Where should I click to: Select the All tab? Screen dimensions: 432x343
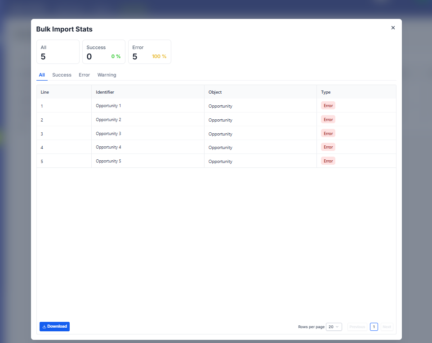(x=42, y=75)
